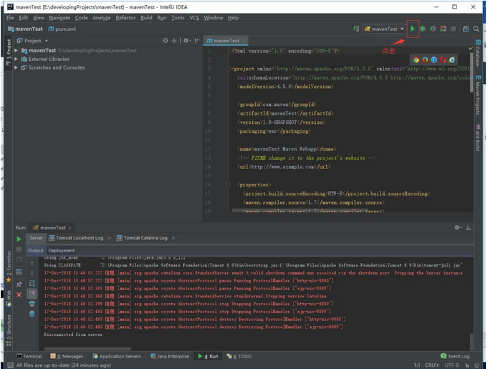Expand the External Libraries tree node
This screenshot has height=369, width=488.
click(x=16, y=59)
